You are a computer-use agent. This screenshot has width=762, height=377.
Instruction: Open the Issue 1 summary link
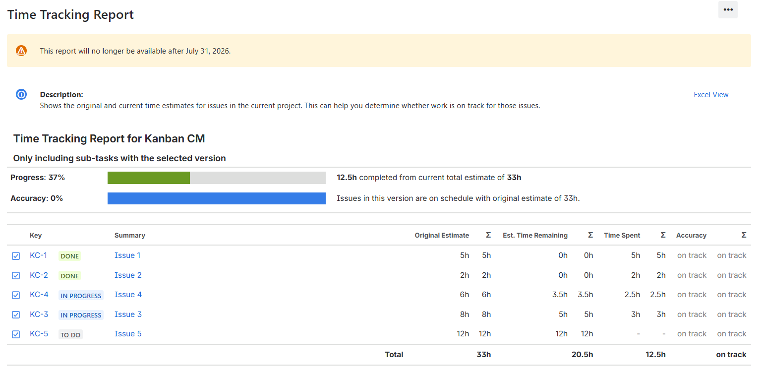point(127,255)
